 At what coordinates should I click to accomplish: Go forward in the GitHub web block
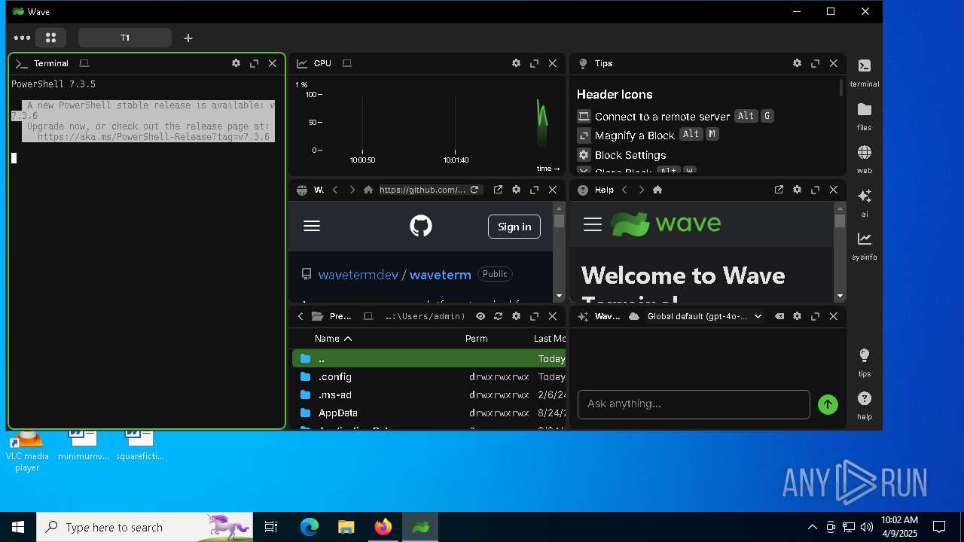coord(352,190)
